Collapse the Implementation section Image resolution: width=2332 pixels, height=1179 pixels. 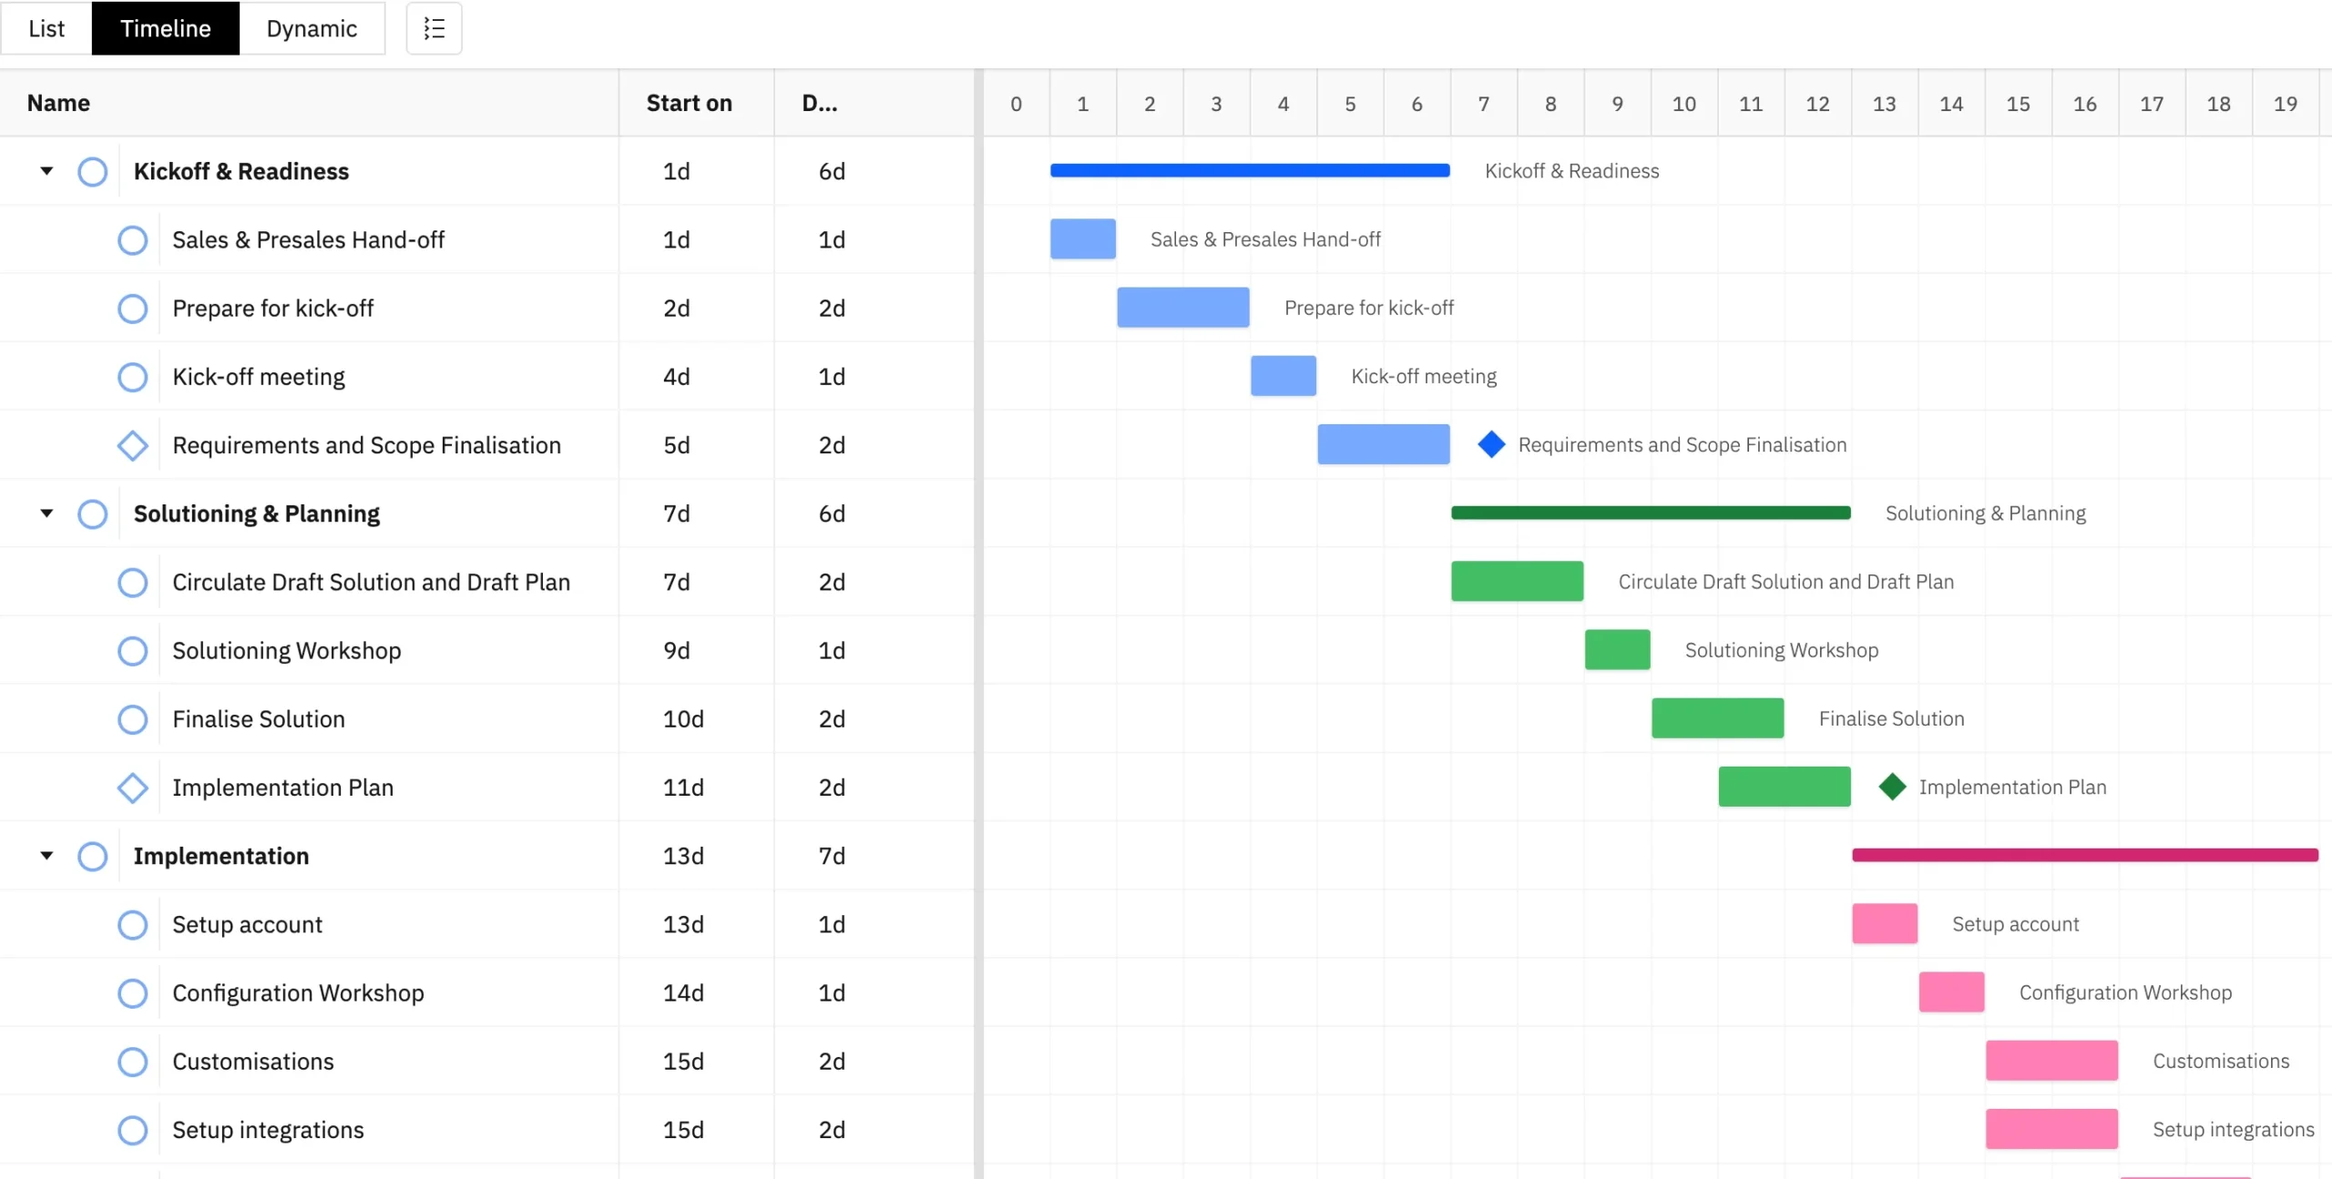tap(46, 856)
